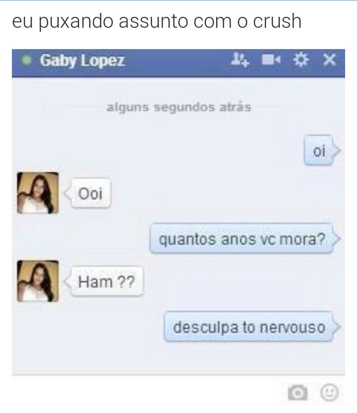The image size is (357, 413).
Task: Click the "eu puxando assunto com o crush" caption
Action: pos(157,22)
